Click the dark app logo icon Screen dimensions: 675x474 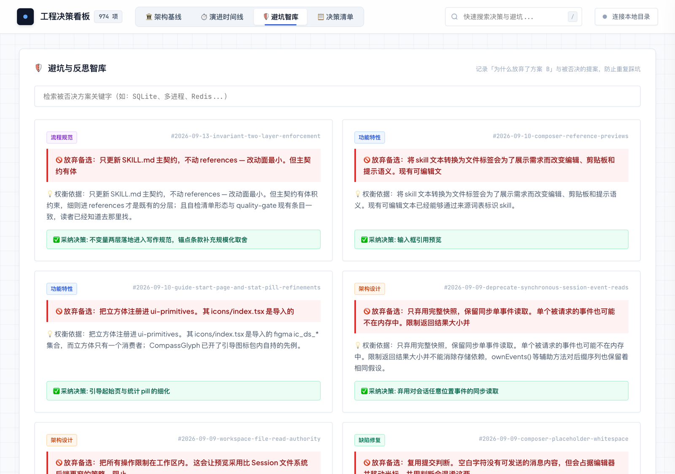pyautogui.click(x=25, y=17)
